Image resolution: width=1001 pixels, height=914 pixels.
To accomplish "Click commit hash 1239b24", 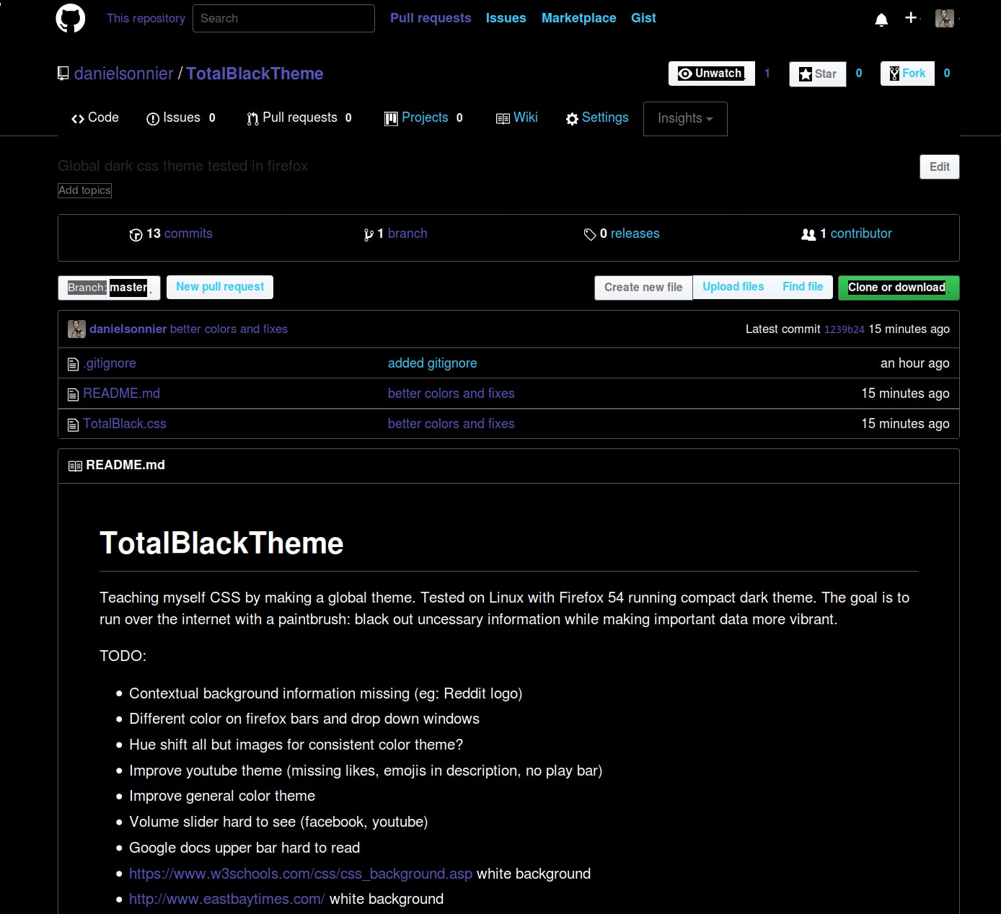I will (844, 329).
